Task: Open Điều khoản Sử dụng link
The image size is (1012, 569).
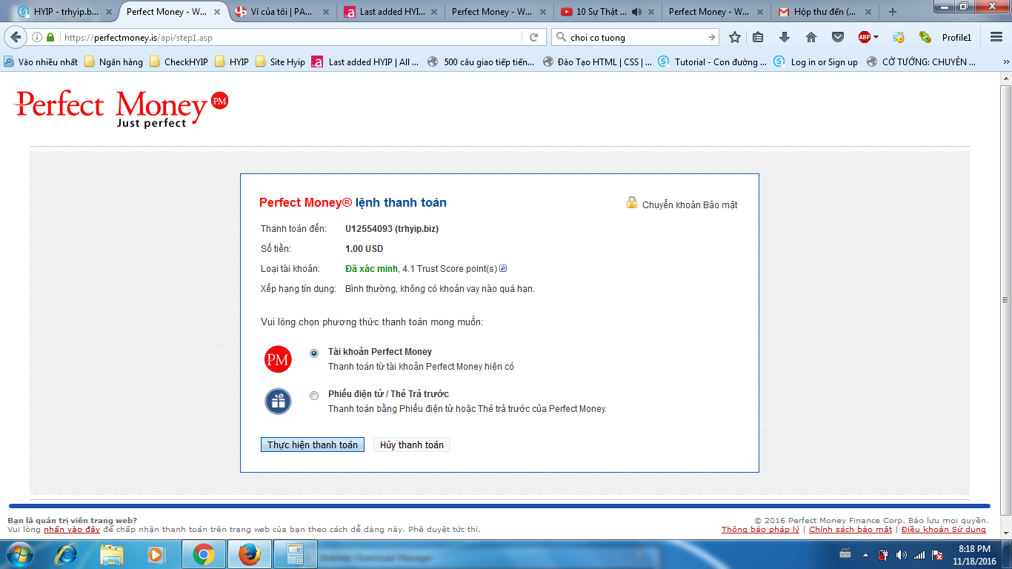Action: coord(944,529)
